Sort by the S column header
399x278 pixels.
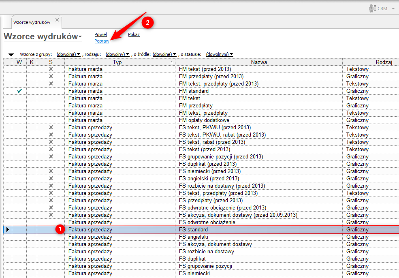pyautogui.click(x=51, y=62)
